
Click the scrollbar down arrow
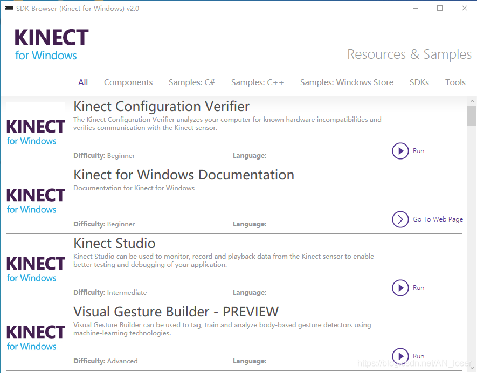[472, 369]
